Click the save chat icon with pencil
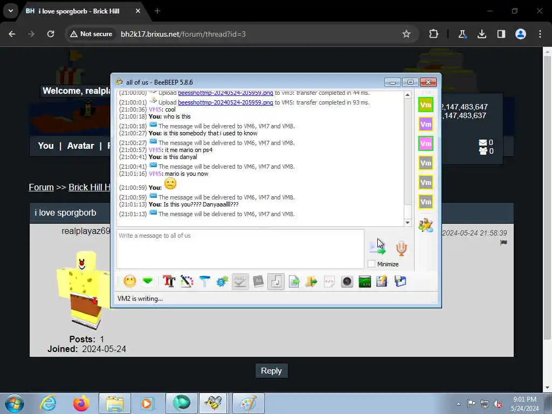The height and width of the screenshot is (414, 552). 382,281
